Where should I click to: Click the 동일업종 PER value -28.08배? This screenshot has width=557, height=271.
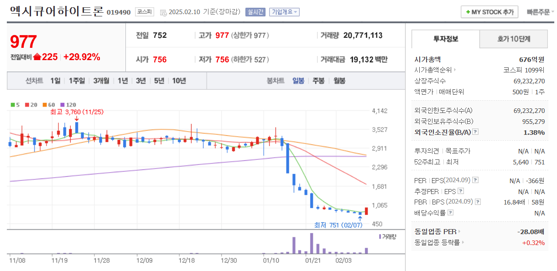click(x=531, y=231)
